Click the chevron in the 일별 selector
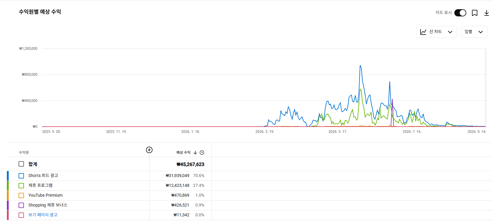 click(x=481, y=32)
